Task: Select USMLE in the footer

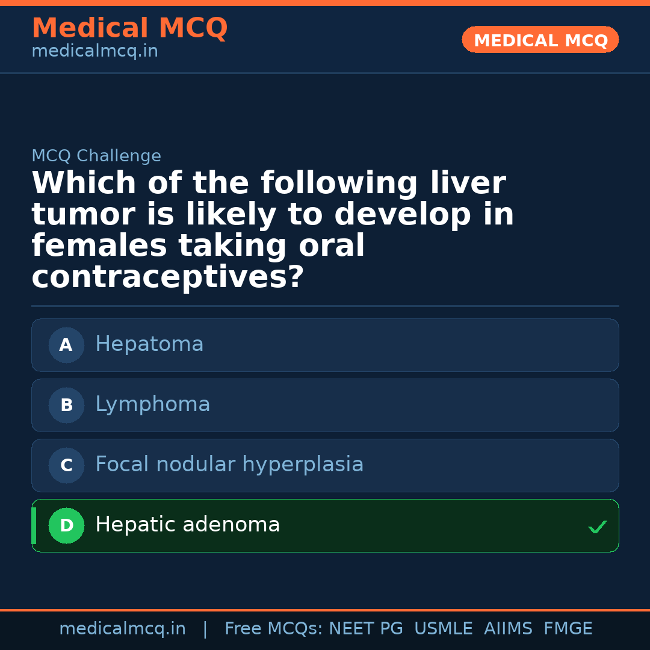Action: [443, 629]
